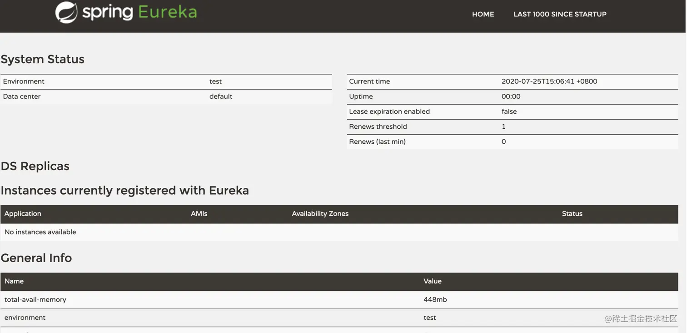The image size is (687, 333).
Task: Click Lease expiration enabled label
Action: (x=389, y=111)
